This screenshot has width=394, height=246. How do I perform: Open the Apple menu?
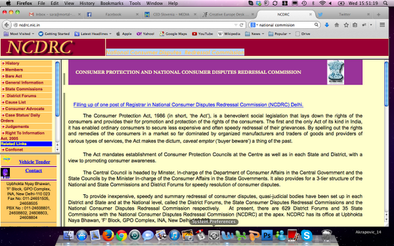pos(9,3)
